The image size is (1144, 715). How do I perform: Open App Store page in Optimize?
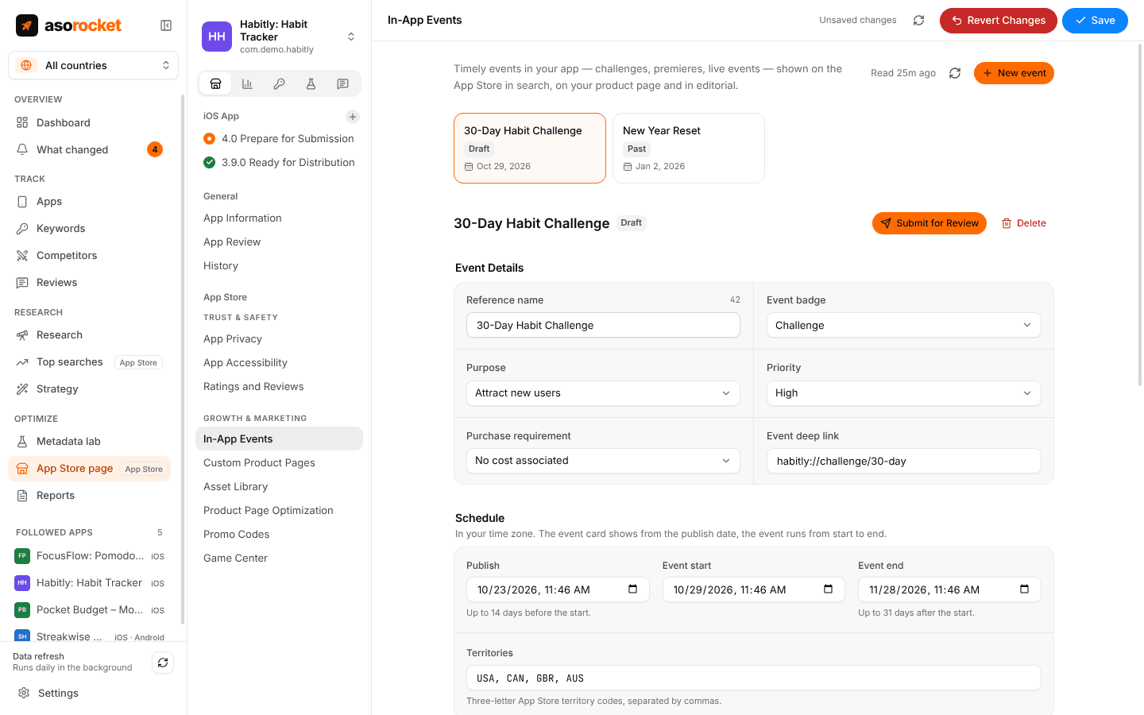pyautogui.click(x=90, y=469)
